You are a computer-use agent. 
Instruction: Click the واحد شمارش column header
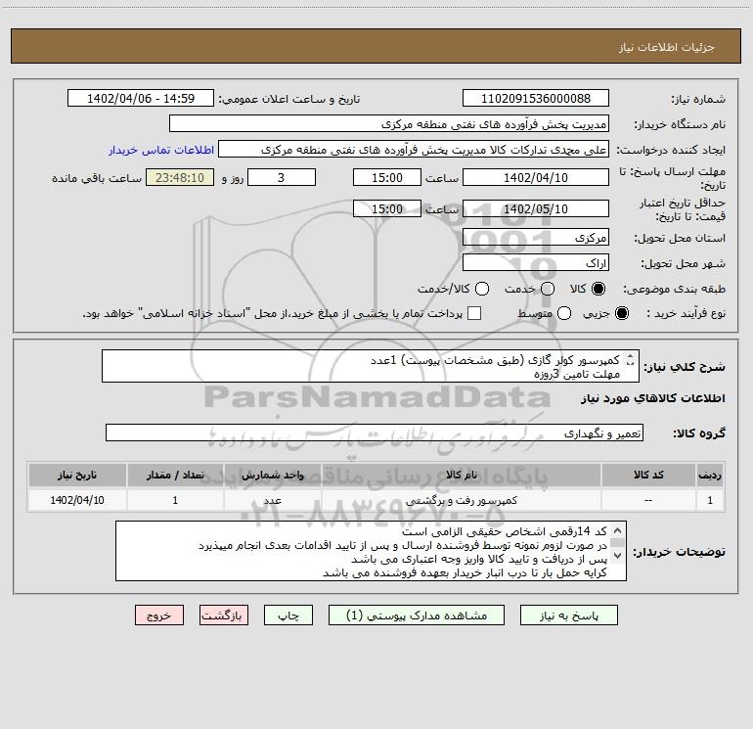(272, 475)
